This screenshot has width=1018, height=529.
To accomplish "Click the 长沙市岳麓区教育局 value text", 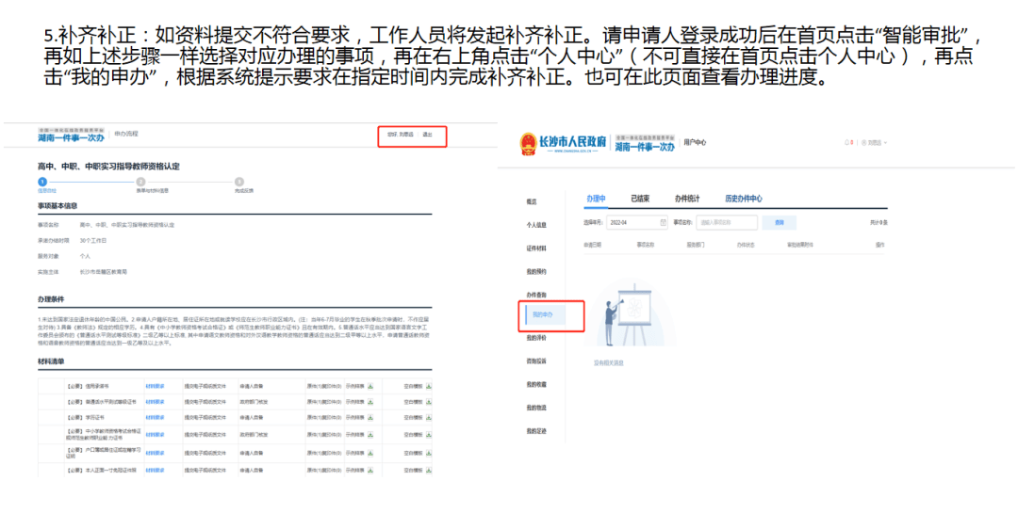I will [x=104, y=272].
